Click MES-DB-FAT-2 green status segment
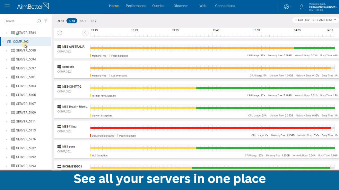Screen dimensions: 339x190 click(x=265, y=88)
